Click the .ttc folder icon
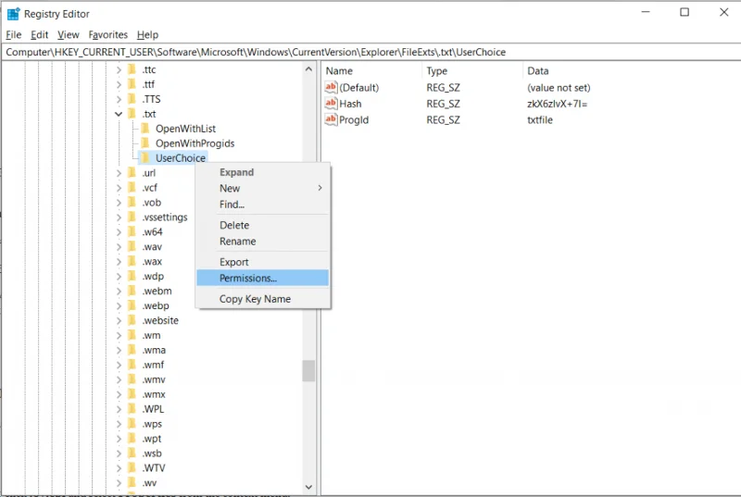 pos(132,69)
